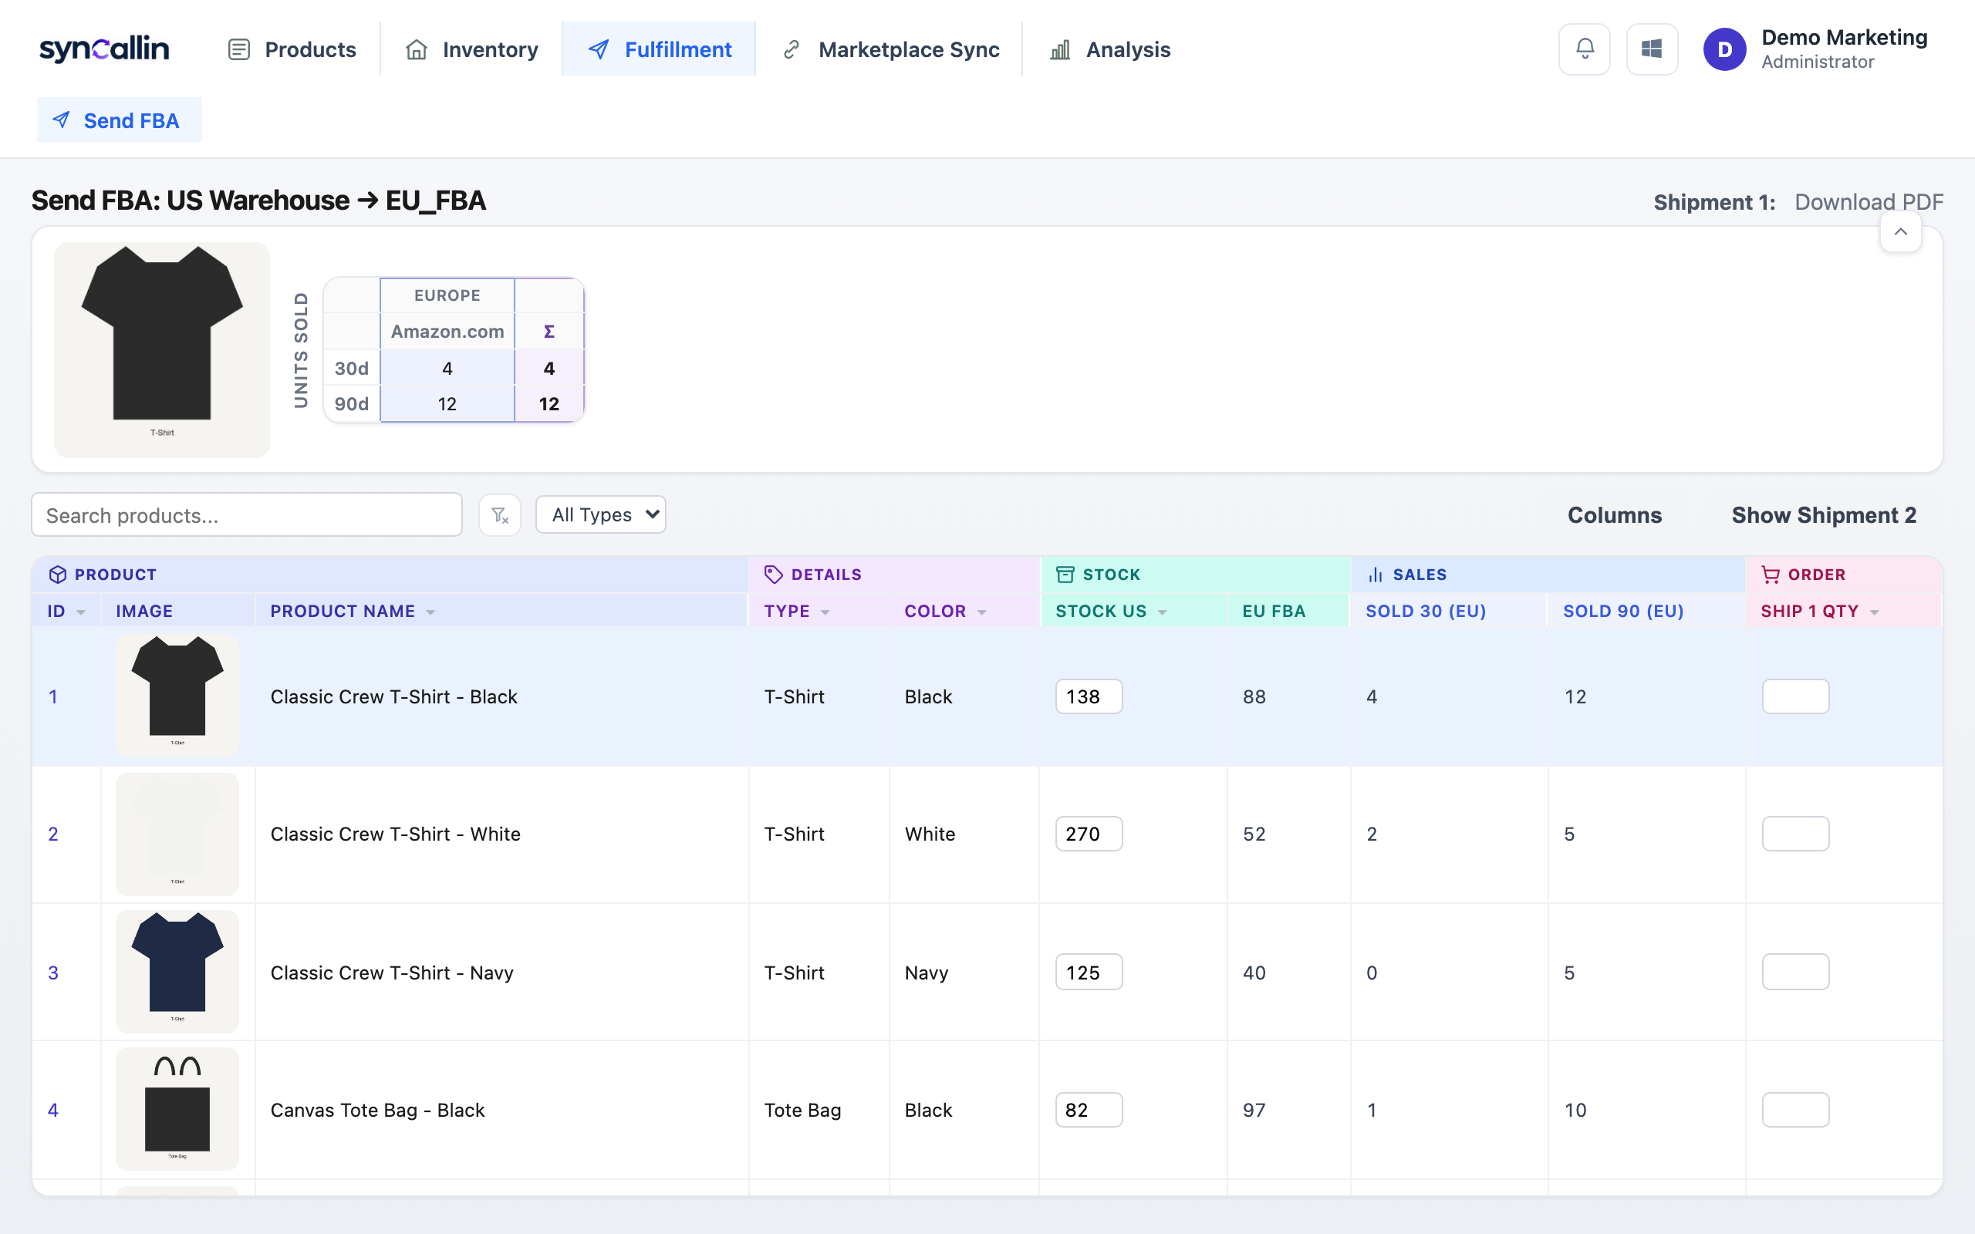This screenshot has width=1975, height=1234.
Task: Open product ID 2 link
Action: pos(53,834)
